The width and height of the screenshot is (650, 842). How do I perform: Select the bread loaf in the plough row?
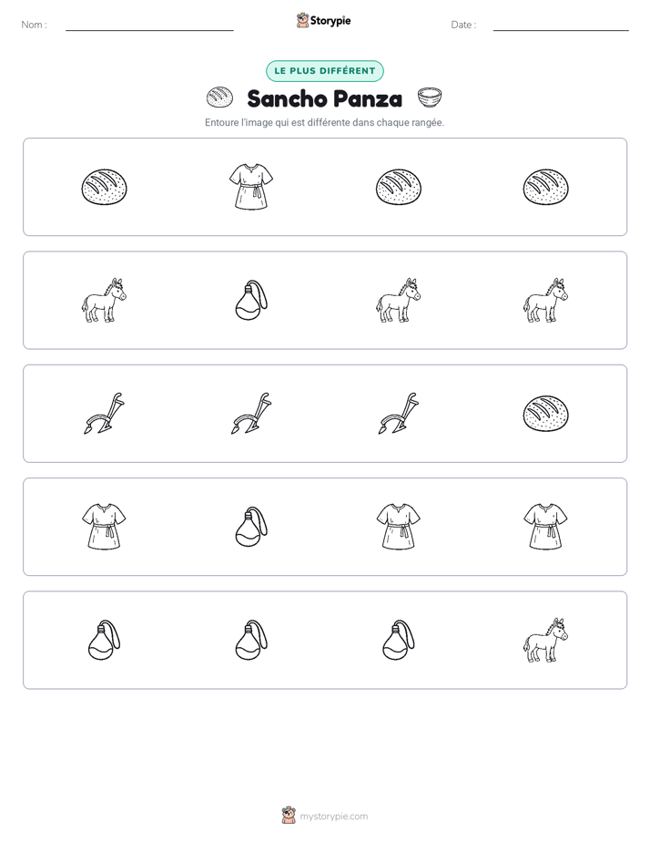(545, 414)
